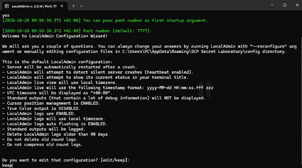Expand the new tab profiles dropdown chevron
This screenshot has width=302, height=168.
click(x=82, y=6)
